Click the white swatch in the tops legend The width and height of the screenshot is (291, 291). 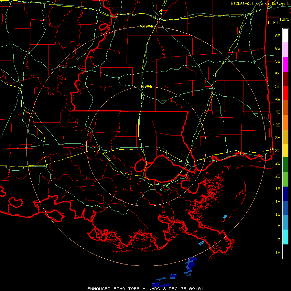click(x=286, y=36)
